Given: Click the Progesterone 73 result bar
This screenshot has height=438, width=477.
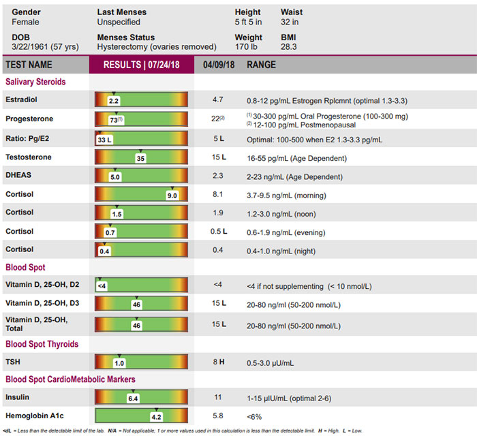Looking at the screenshot, I should (141, 119).
